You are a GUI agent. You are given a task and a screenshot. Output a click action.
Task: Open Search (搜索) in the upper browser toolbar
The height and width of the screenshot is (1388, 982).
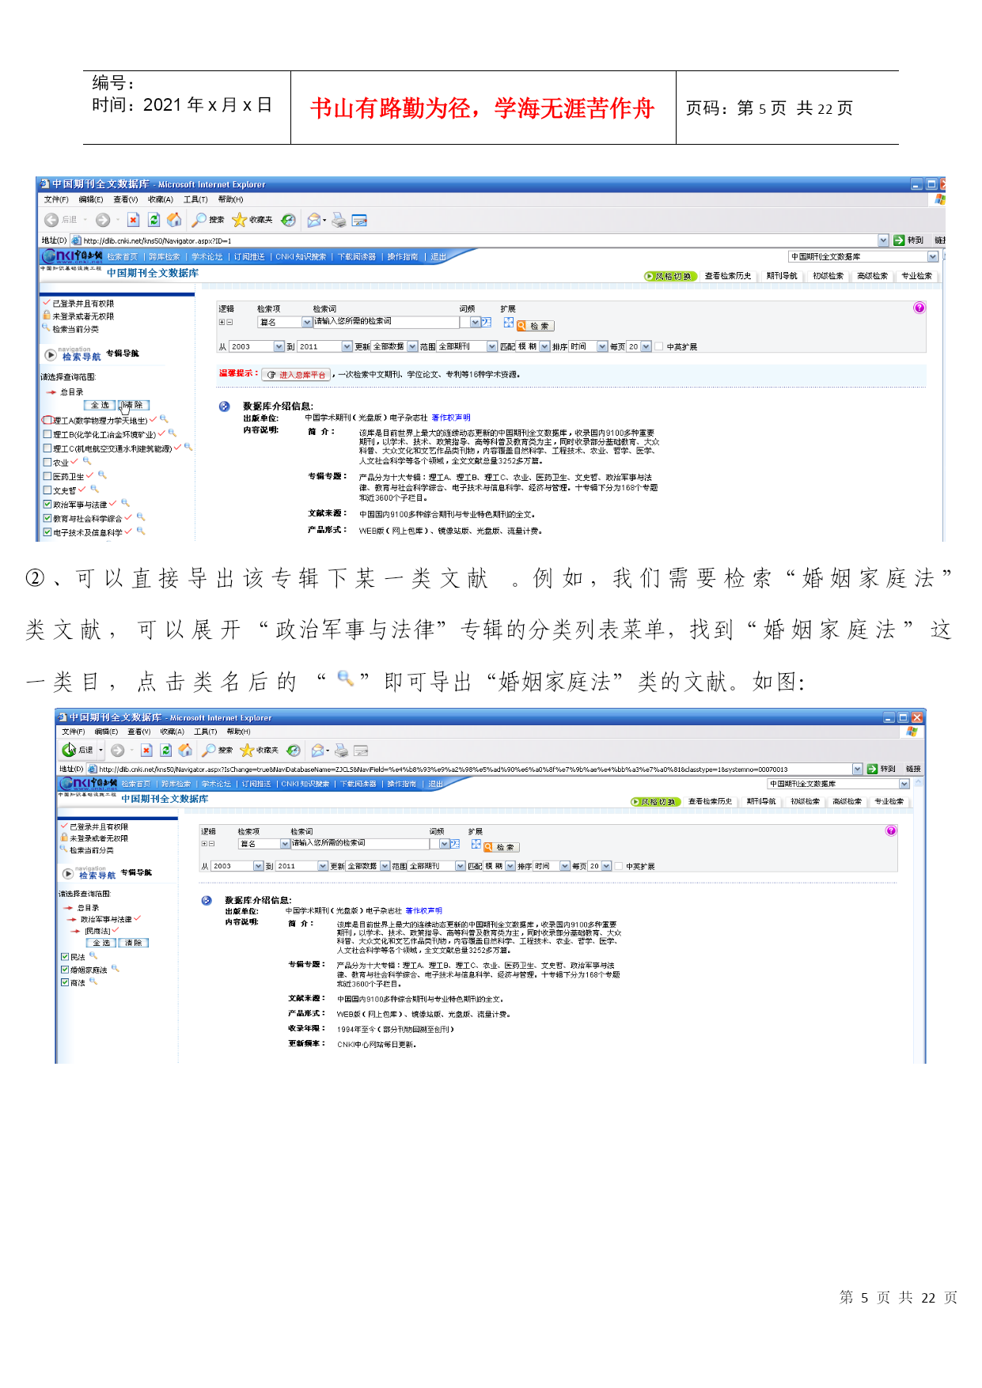(208, 220)
